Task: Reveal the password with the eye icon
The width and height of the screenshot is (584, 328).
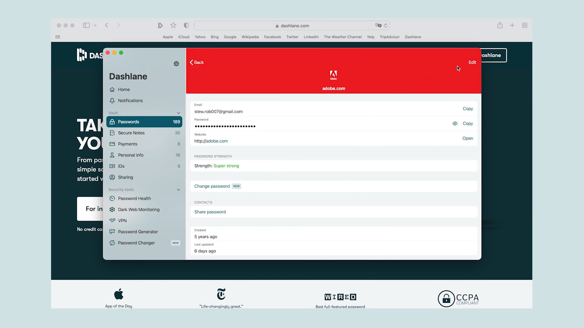Action: click(455, 124)
